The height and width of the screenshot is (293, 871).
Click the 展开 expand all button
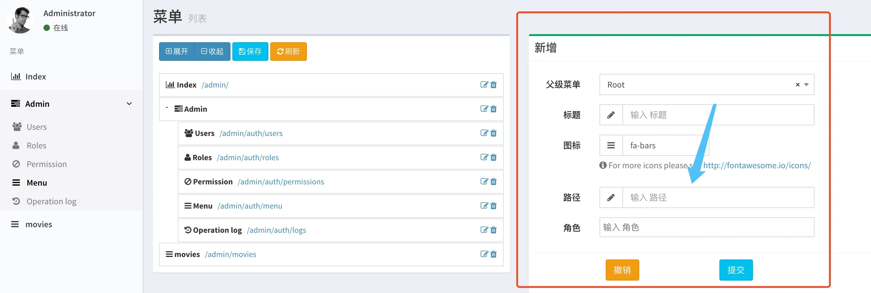[x=177, y=51]
